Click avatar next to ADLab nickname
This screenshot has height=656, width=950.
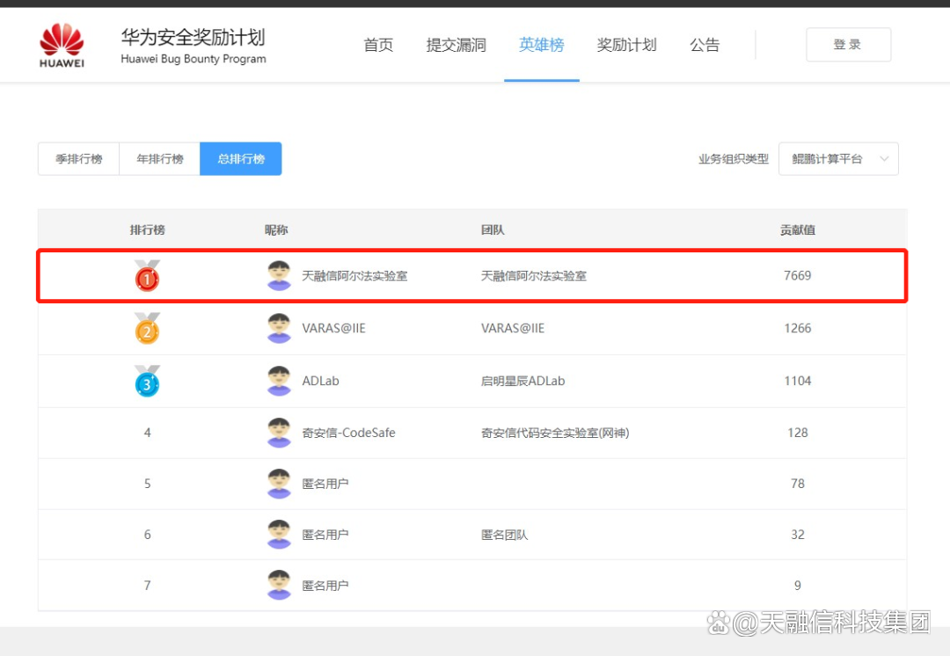279,381
